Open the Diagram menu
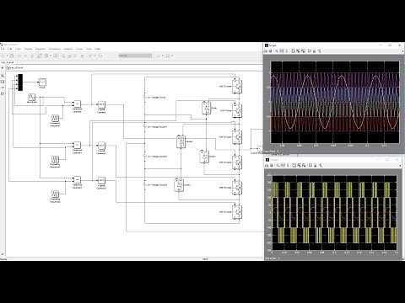This screenshot has height=303, width=405. (x=40, y=49)
